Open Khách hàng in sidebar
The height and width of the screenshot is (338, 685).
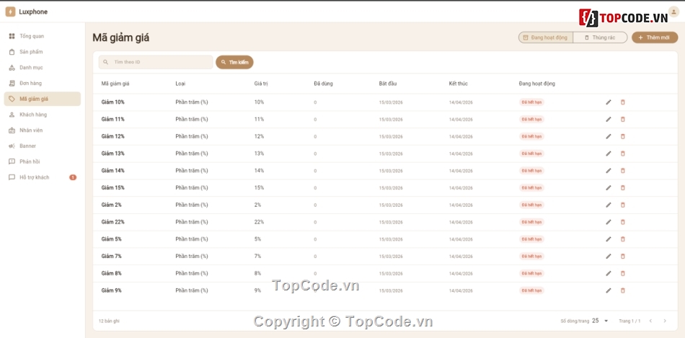point(43,115)
